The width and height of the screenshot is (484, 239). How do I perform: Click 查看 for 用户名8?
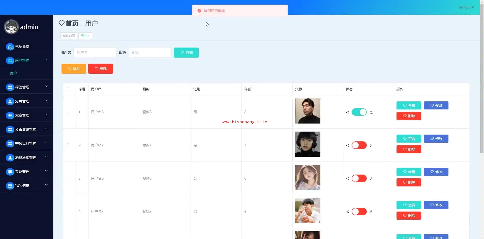(x=409, y=105)
